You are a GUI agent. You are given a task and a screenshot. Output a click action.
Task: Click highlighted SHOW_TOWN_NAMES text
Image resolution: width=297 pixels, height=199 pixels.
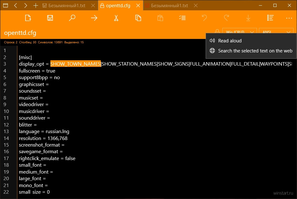75,64
